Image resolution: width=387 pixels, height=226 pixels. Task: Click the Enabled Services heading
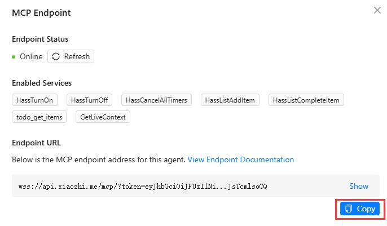pos(42,83)
